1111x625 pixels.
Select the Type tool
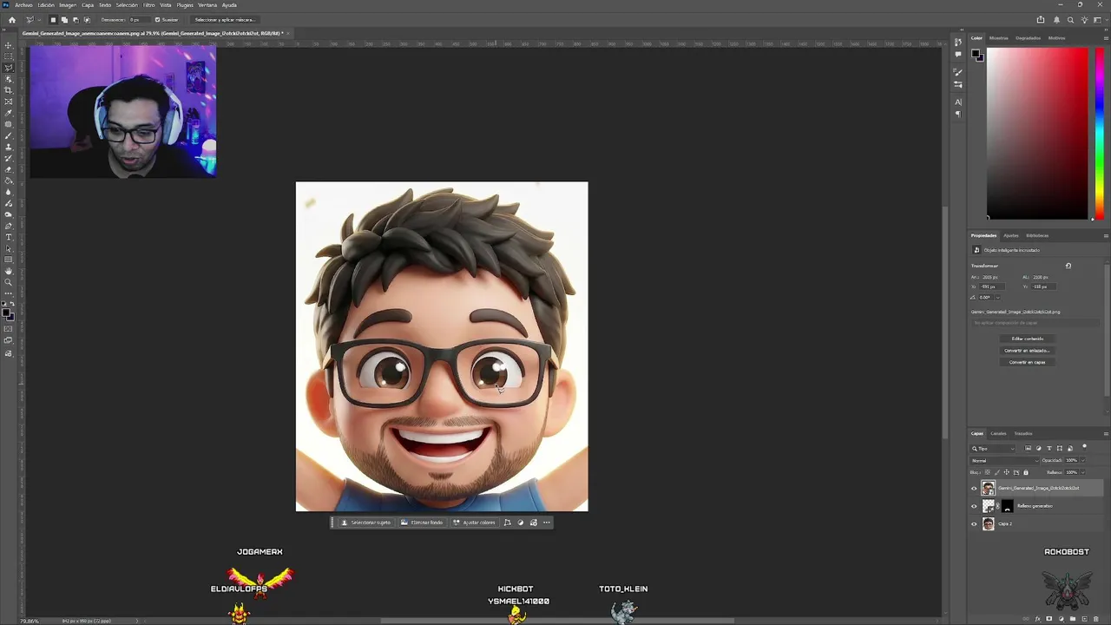pos(9,237)
